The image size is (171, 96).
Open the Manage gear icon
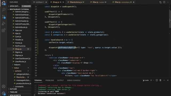tap(3, 93)
